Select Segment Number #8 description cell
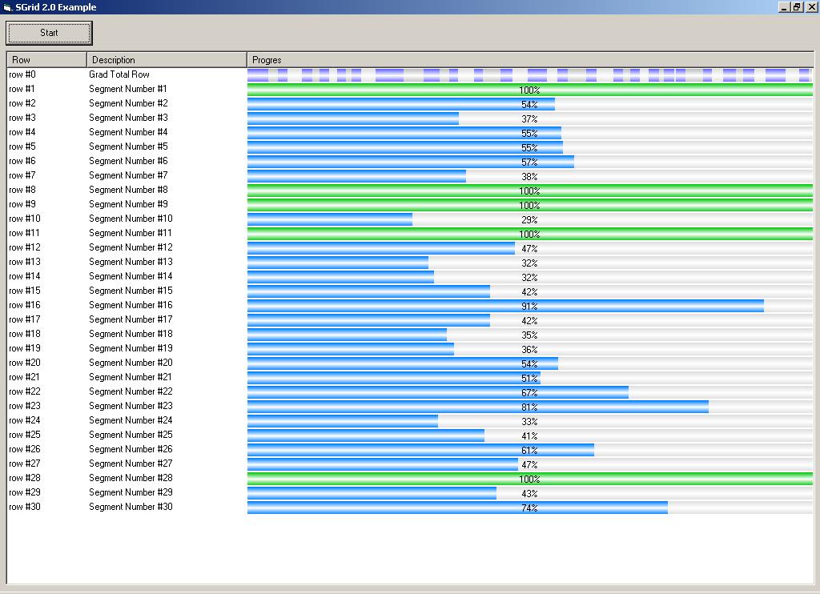Screen dimensions: 820x594 (x=128, y=190)
